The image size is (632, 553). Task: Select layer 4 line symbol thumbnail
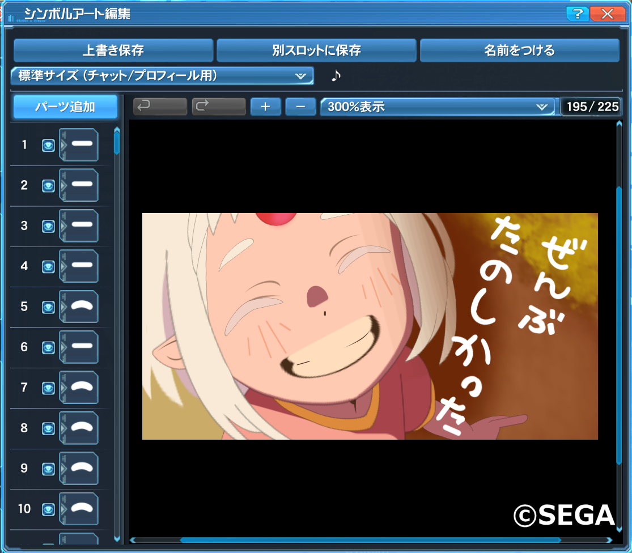click(79, 266)
